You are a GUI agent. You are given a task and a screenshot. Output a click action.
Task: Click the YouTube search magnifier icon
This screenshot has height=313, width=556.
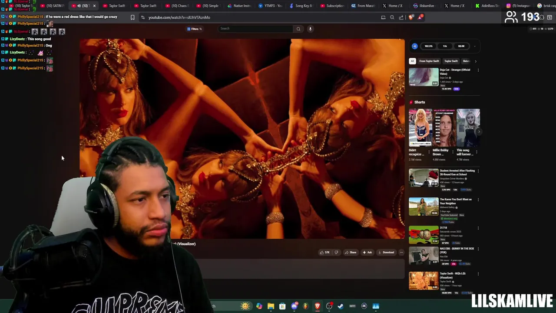pos(298,29)
